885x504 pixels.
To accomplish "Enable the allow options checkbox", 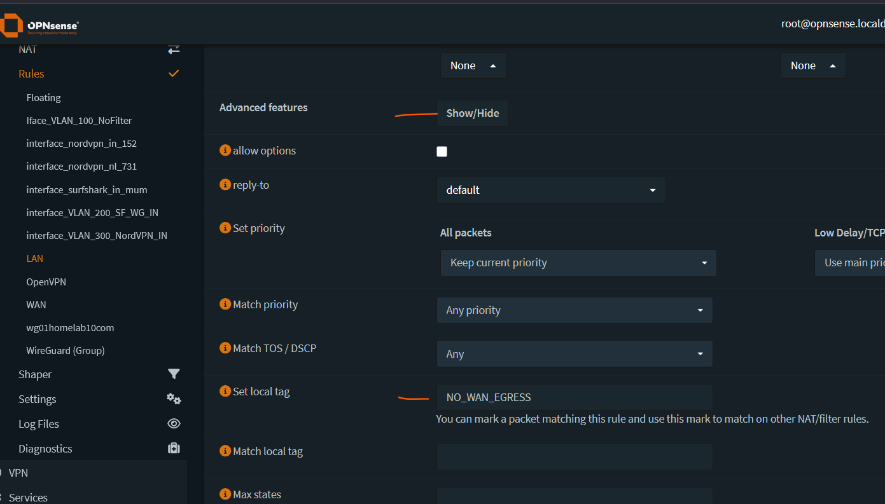I will click(x=442, y=151).
